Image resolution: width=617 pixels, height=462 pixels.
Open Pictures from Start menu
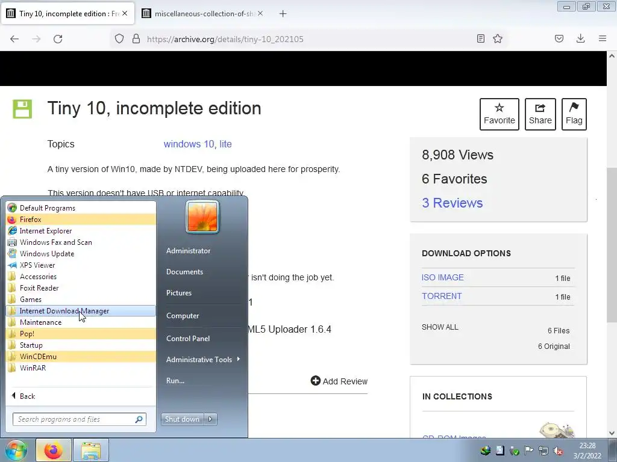[x=178, y=293]
